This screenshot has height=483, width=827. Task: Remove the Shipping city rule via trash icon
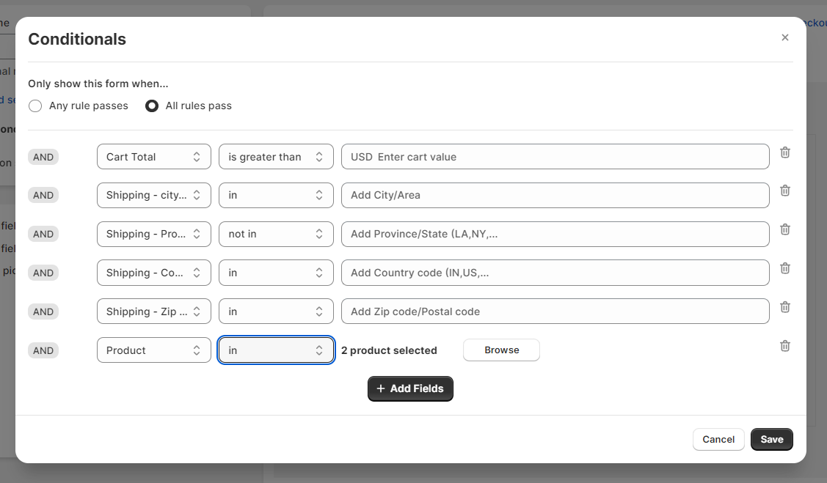784,191
